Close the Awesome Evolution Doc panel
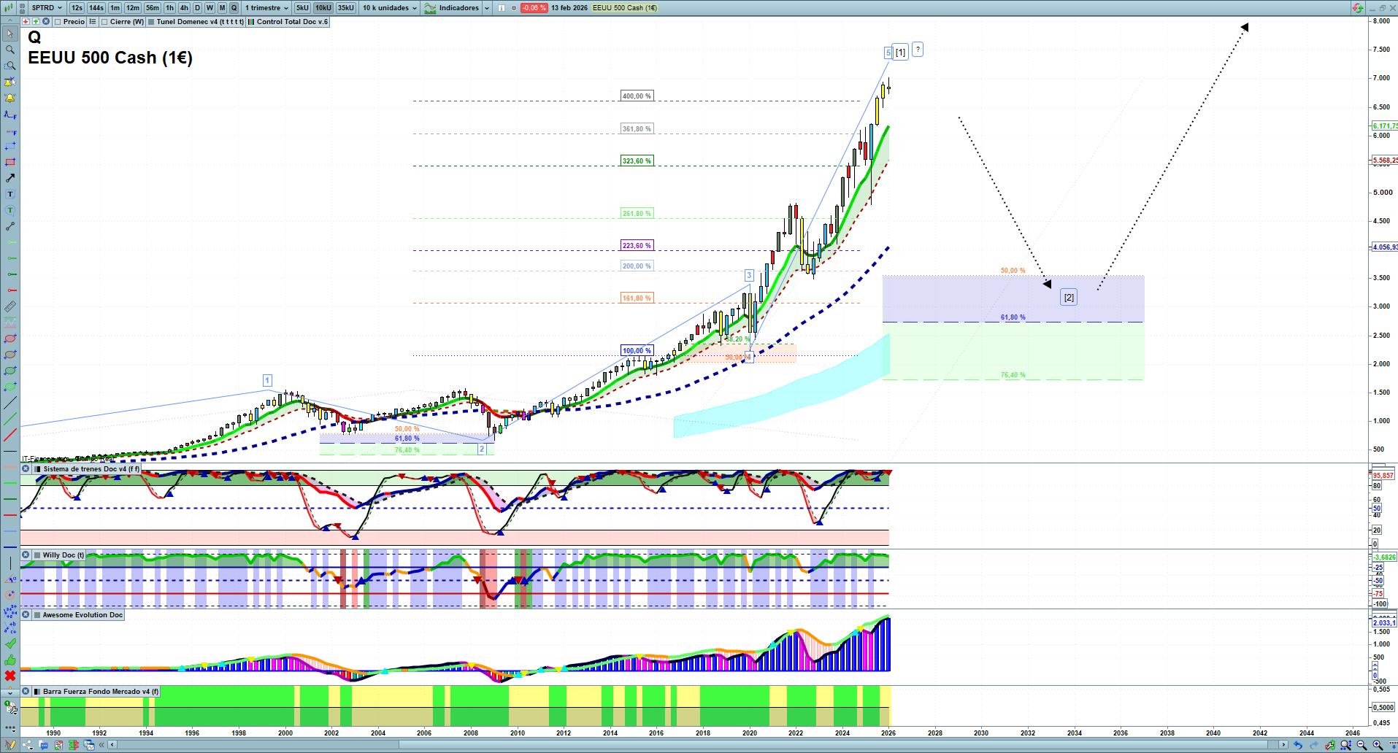 click(x=26, y=615)
